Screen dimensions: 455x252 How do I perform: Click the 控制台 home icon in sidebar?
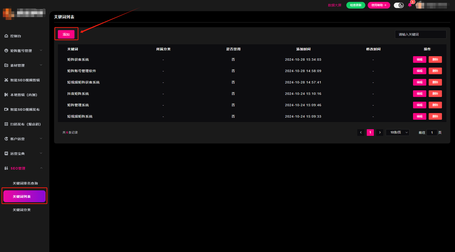click(x=6, y=36)
